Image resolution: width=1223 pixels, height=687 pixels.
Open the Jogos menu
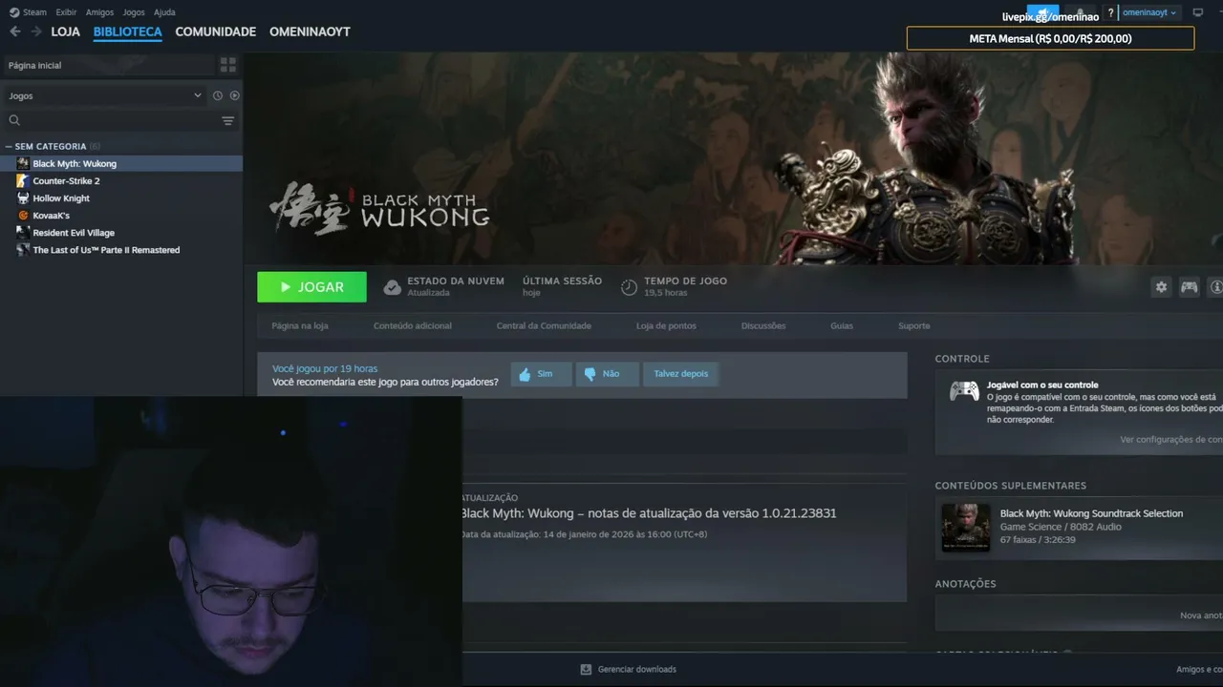pyautogui.click(x=134, y=12)
